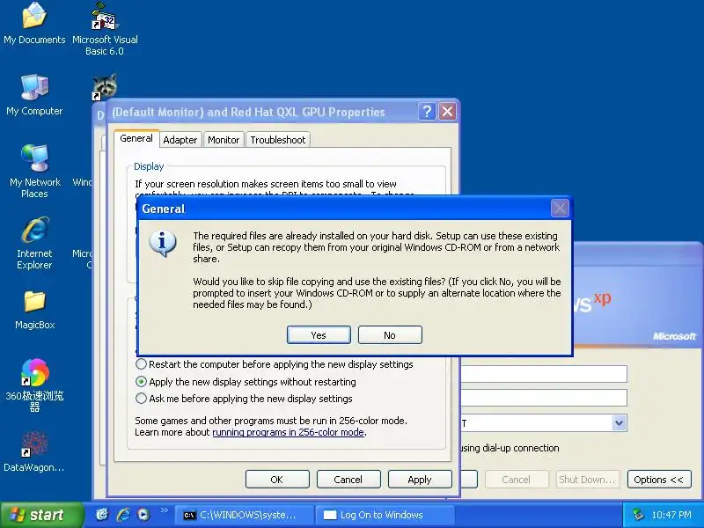Image resolution: width=704 pixels, height=528 pixels.
Task: Click second text field in Log On window
Action: [x=544, y=398]
